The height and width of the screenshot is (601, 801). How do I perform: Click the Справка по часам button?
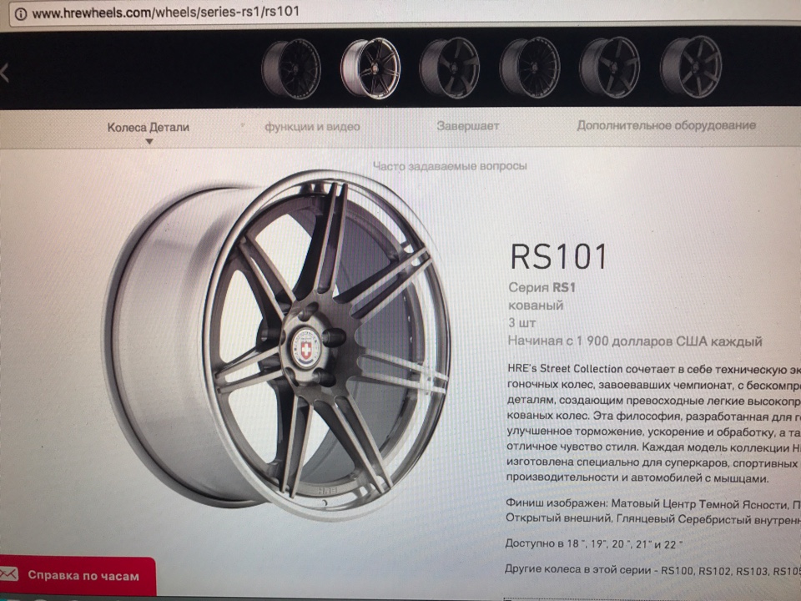78,576
